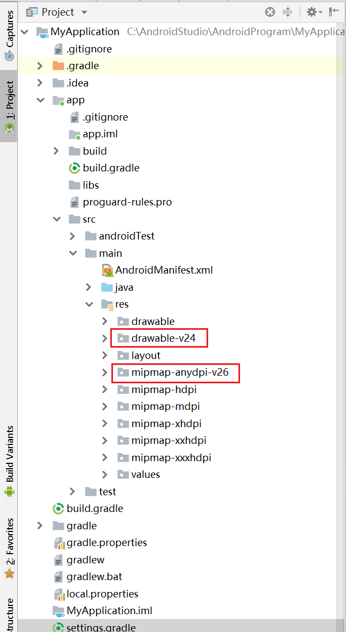Hide the Project tool window
Screen dimensions: 346x632
334,11
